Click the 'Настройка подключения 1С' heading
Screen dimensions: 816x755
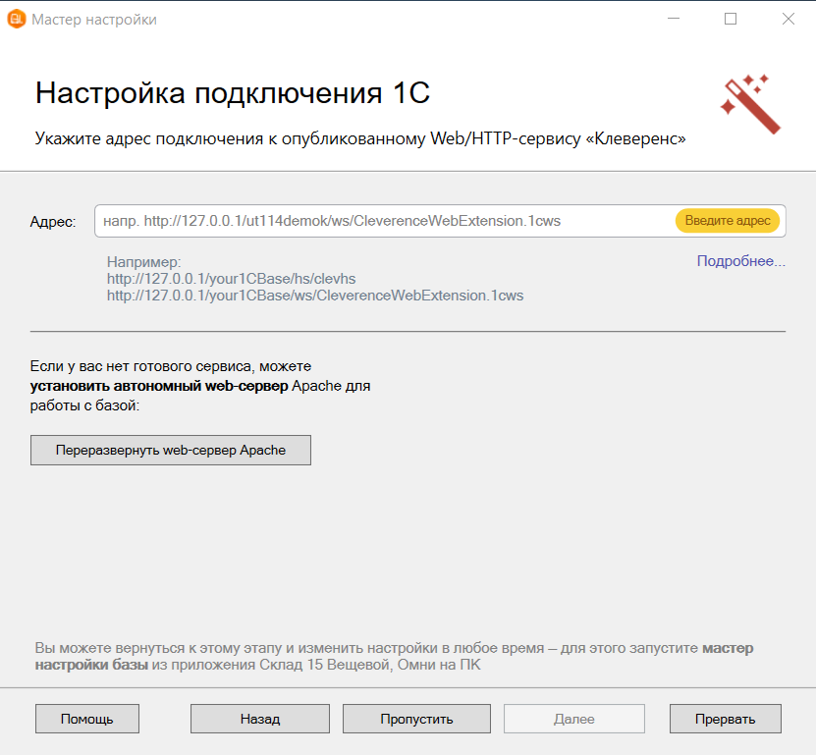tap(232, 93)
